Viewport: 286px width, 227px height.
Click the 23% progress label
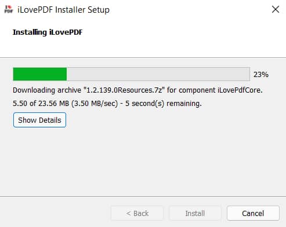coord(261,75)
